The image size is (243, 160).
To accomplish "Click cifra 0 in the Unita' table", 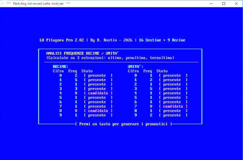I will tap(135, 75).
